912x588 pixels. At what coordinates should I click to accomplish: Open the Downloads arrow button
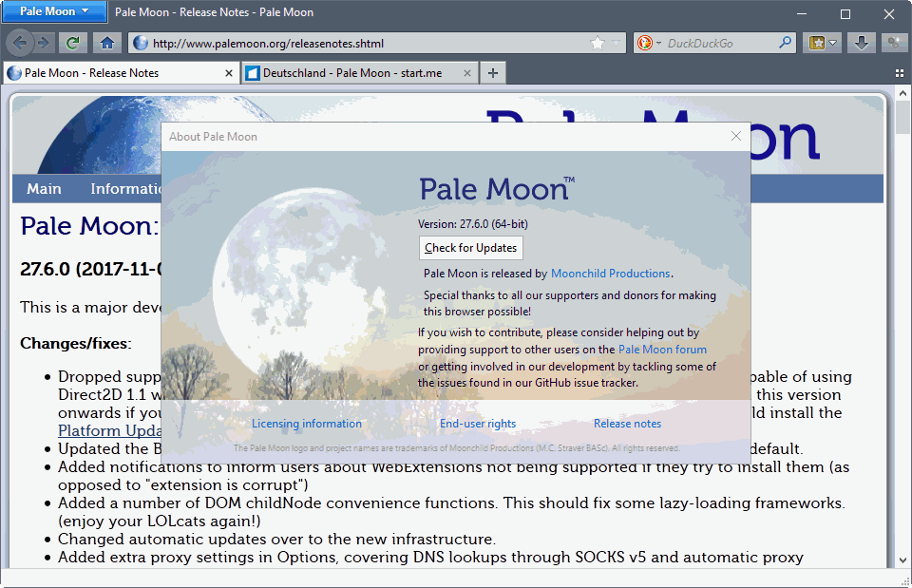[862, 43]
